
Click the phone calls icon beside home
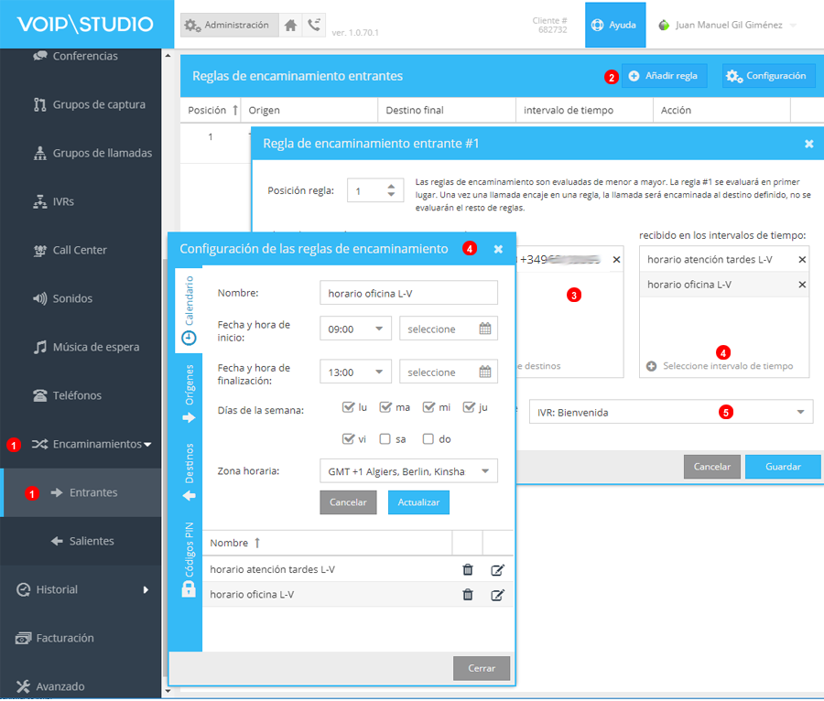click(x=313, y=26)
